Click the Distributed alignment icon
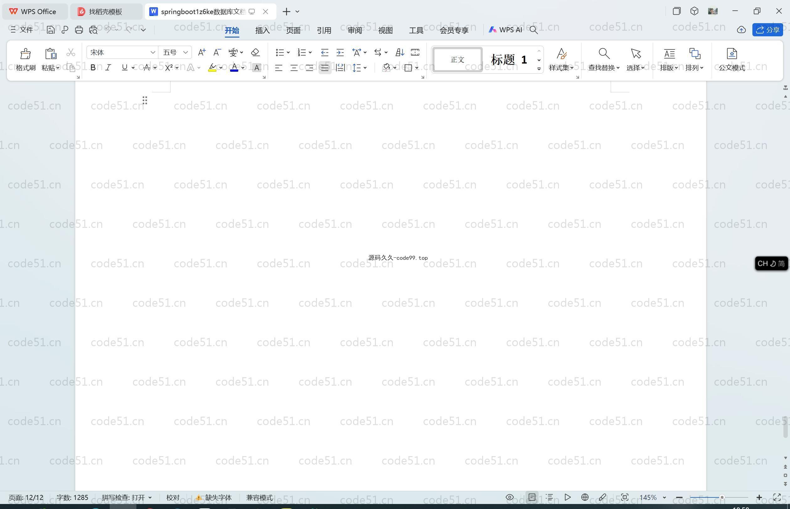 pos(340,68)
